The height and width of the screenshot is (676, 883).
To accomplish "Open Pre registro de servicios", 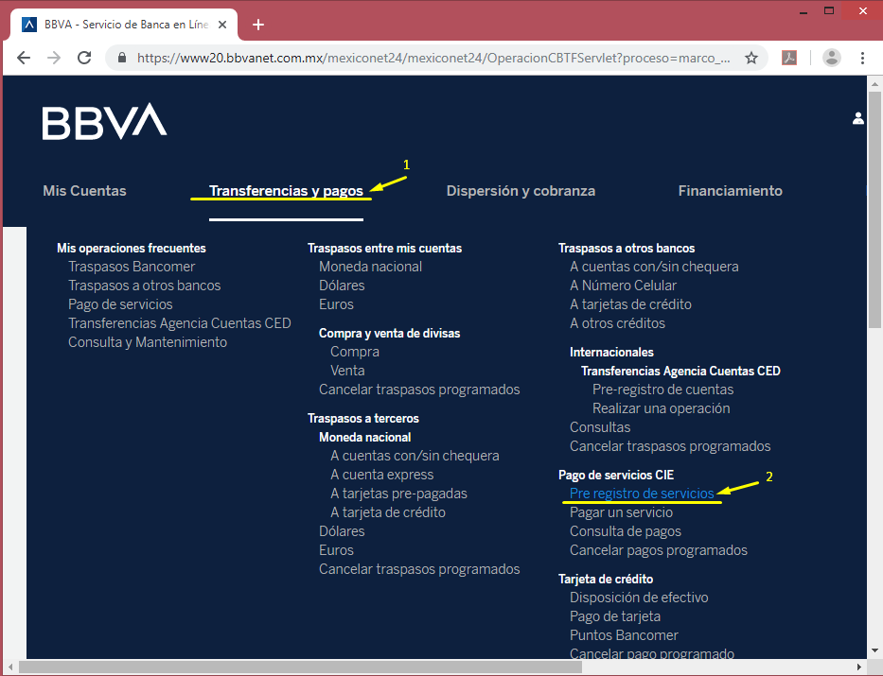I will 643,493.
